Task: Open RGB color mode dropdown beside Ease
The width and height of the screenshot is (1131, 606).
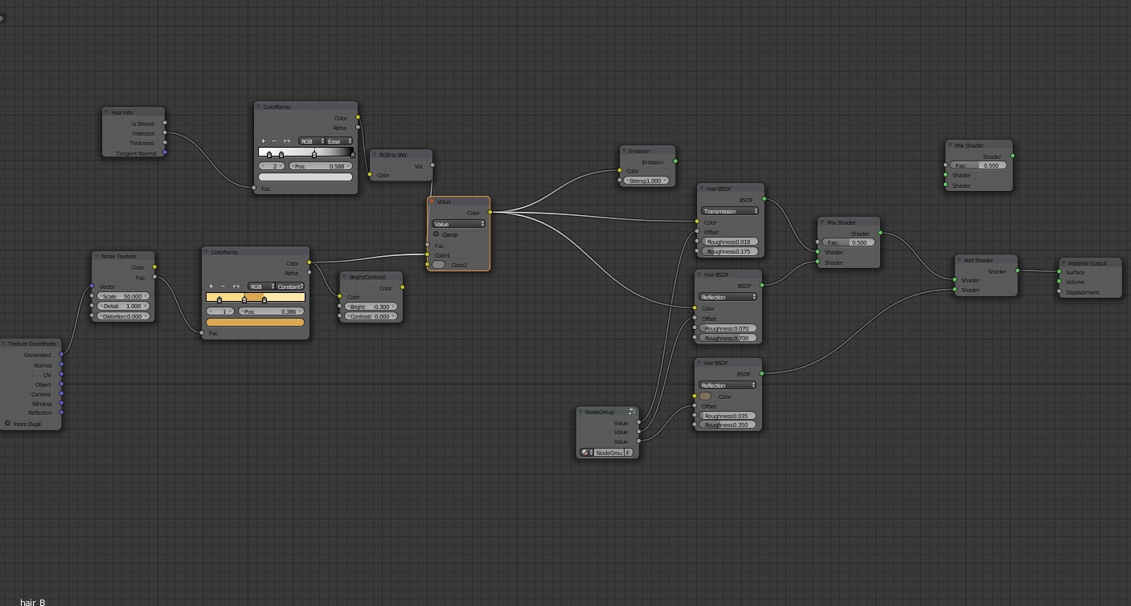Action: [x=311, y=141]
